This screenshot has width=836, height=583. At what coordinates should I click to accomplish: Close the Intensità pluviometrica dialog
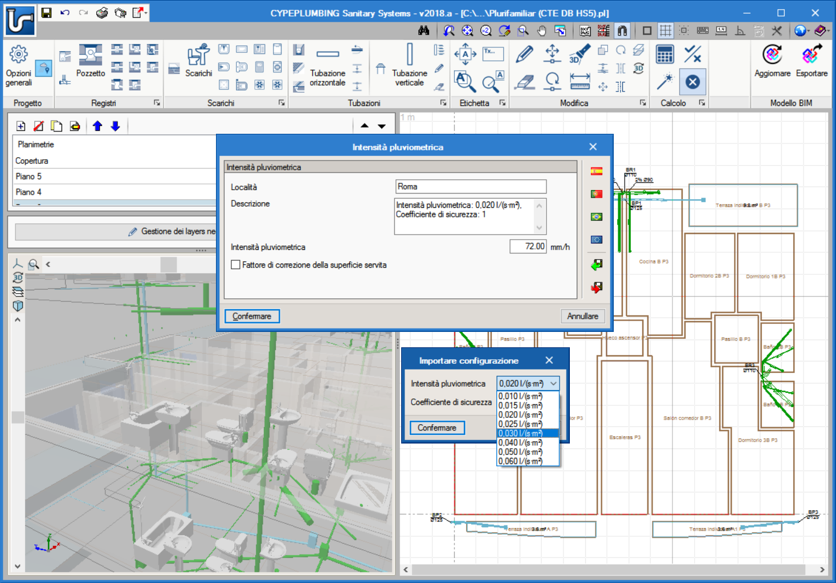pos(593,147)
